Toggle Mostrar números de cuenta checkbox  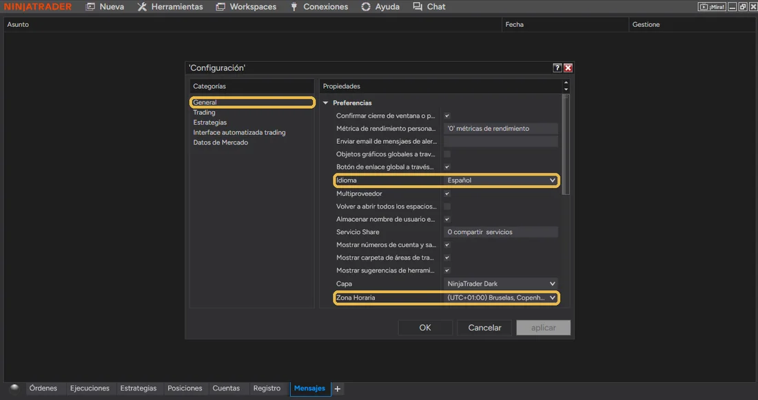tap(447, 245)
